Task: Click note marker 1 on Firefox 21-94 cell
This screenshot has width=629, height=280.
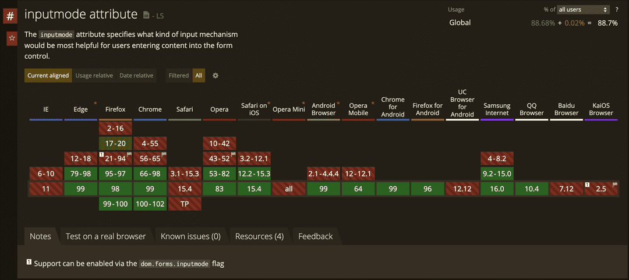Action: [x=103, y=154]
